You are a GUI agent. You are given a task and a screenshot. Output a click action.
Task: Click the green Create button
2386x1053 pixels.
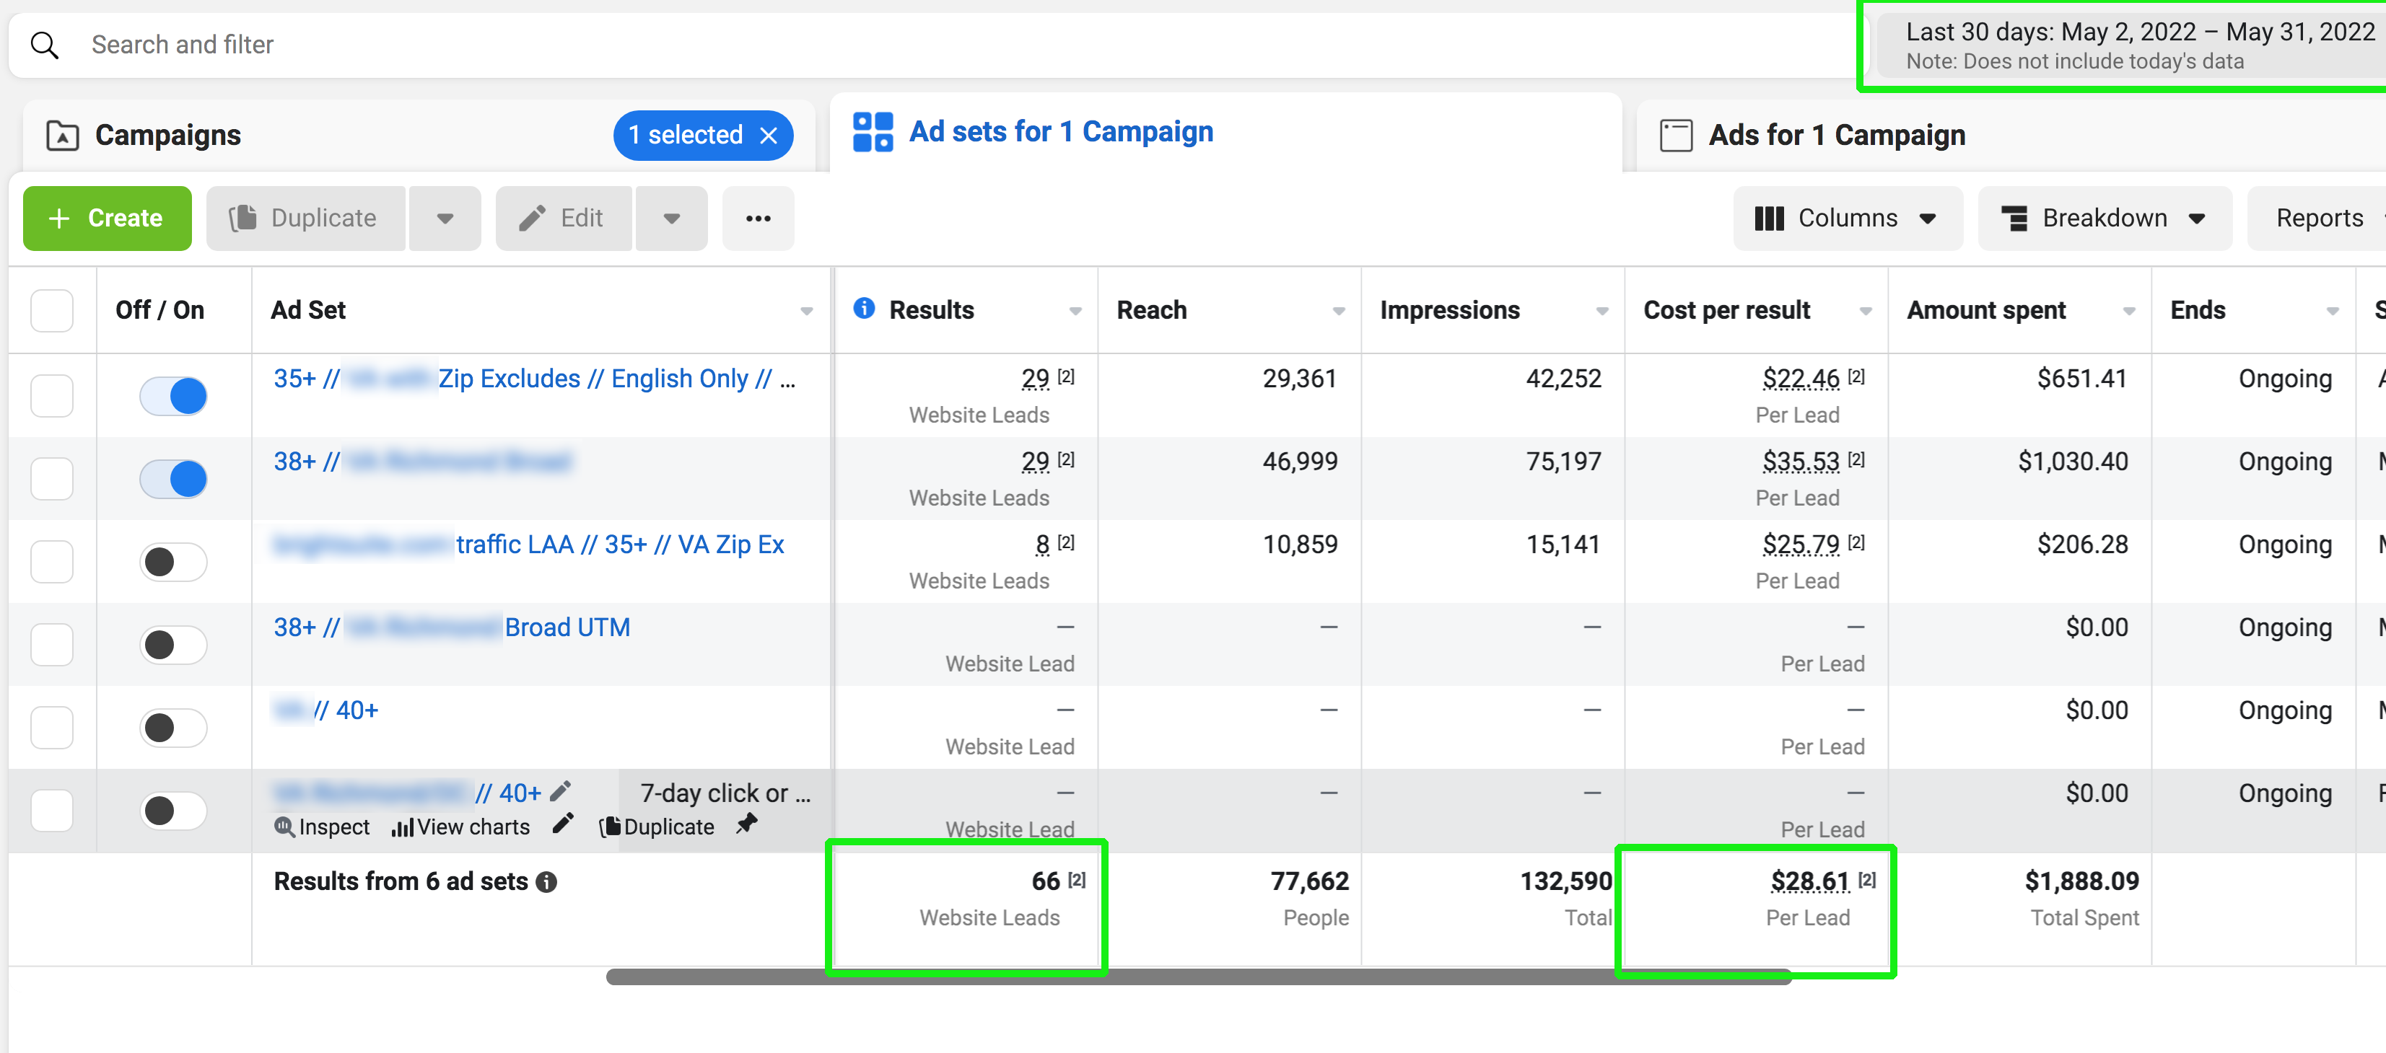[108, 219]
